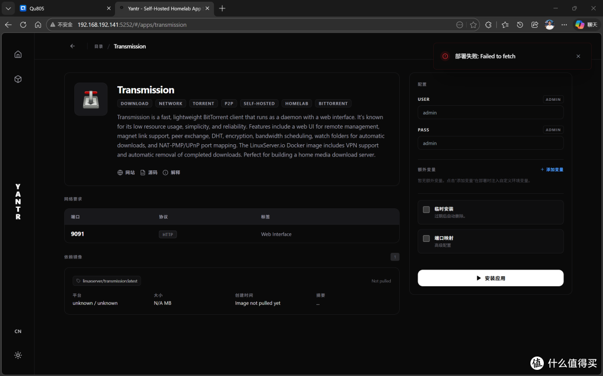Enable the 端口映射 checkbox
Image resolution: width=603 pixels, height=376 pixels.
point(426,238)
